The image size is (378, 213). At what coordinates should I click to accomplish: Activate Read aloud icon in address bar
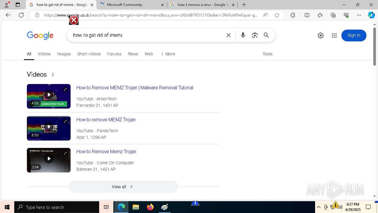click(x=265, y=15)
